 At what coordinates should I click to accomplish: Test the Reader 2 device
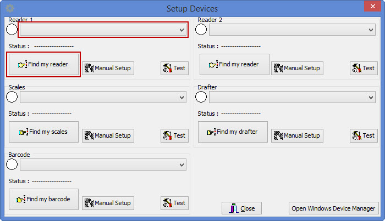pos(364,68)
